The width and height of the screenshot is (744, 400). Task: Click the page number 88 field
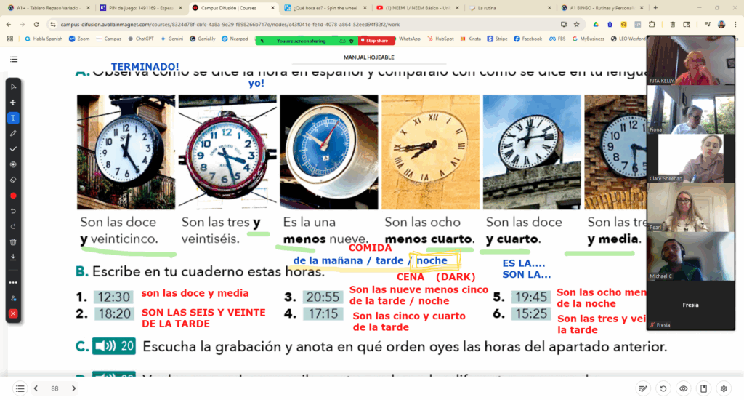(54, 388)
